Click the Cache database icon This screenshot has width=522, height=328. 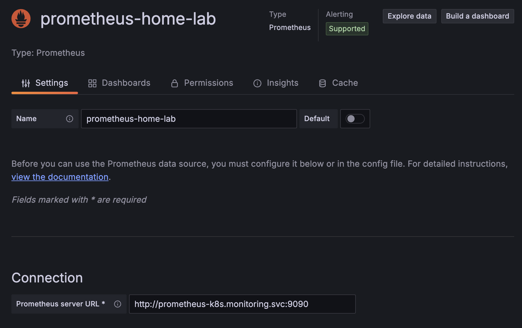(x=322, y=83)
